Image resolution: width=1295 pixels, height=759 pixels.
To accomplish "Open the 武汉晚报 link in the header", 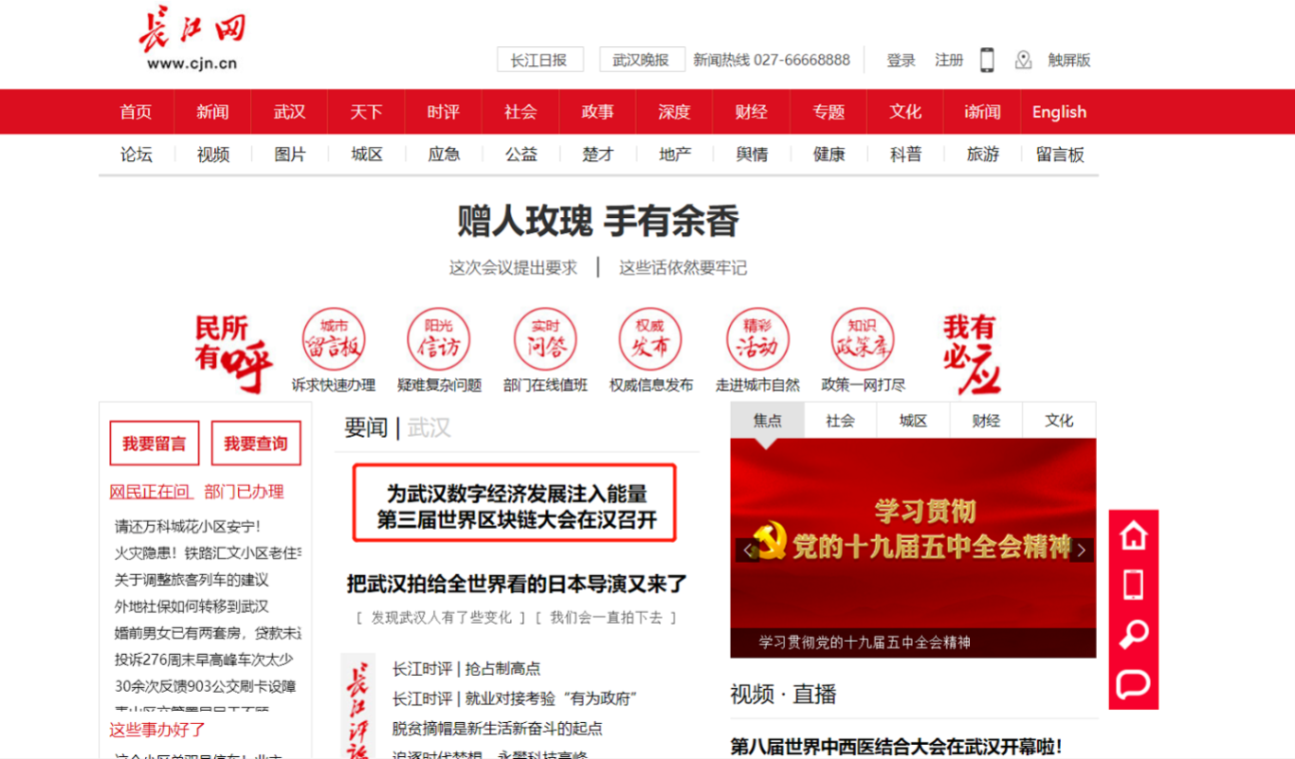I will pos(640,59).
